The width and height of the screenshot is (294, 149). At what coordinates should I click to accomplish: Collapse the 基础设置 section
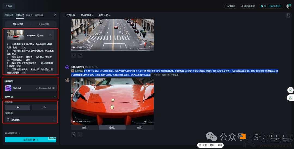(54, 97)
